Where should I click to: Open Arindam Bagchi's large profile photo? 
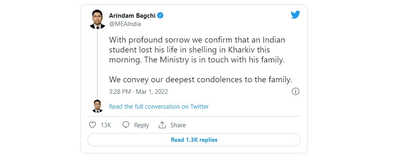coord(97,19)
